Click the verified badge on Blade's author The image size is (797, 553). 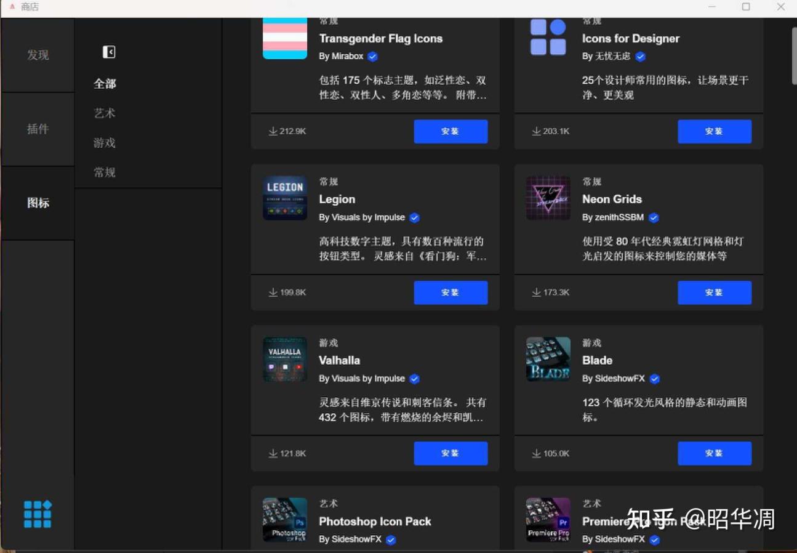(x=655, y=379)
